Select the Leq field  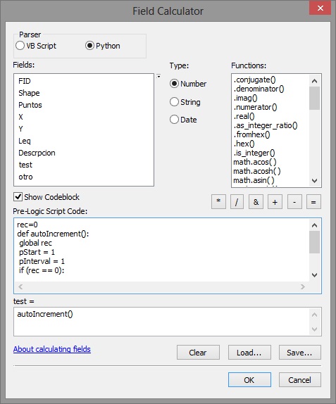pyautogui.click(x=25, y=141)
